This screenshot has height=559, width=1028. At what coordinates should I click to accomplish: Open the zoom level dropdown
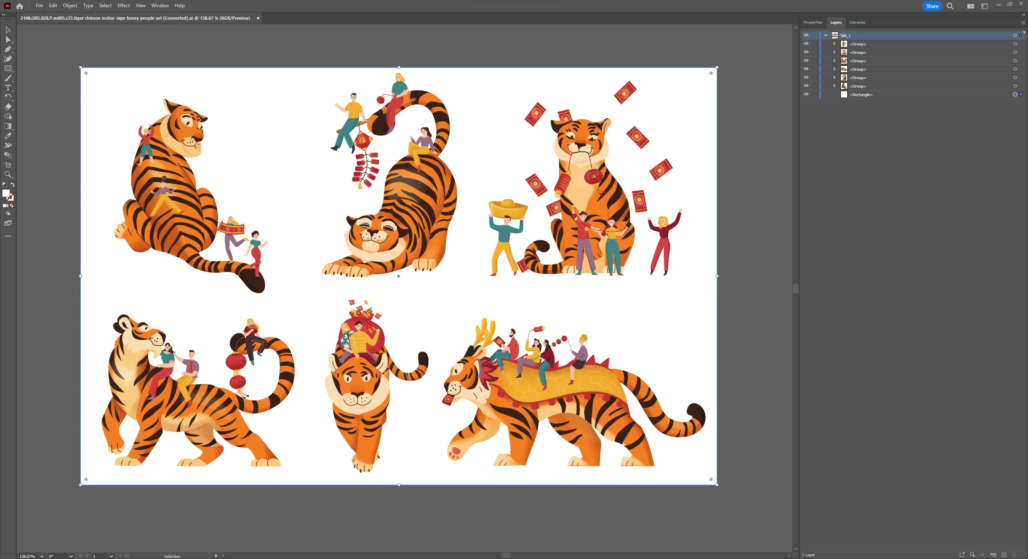click(42, 556)
